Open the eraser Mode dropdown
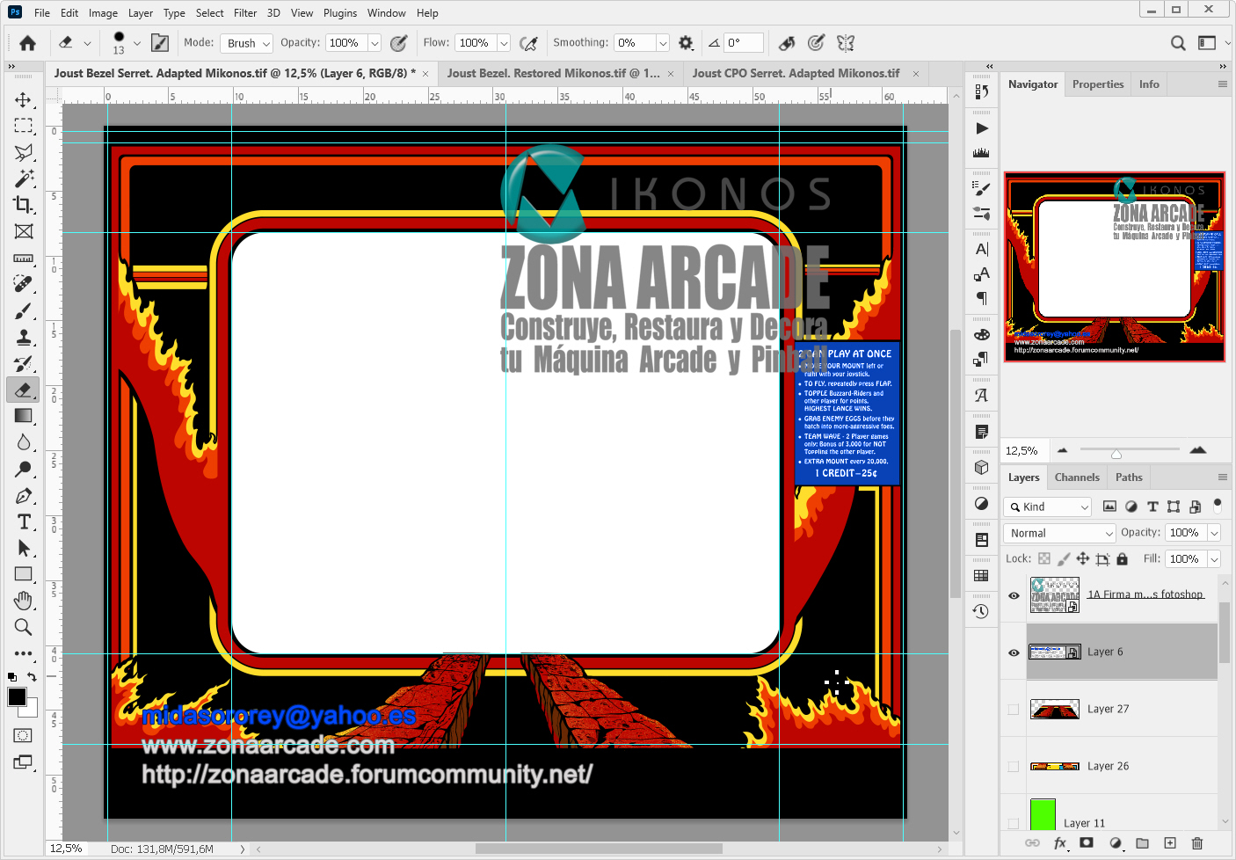Screen dimensions: 1236x860 [248, 43]
